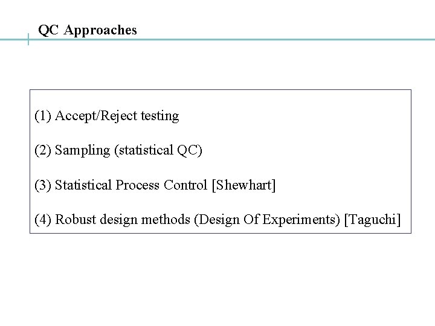Click the word 'testing' in item one
The image size is (435, 326).
pyautogui.click(x=159, y=116)
